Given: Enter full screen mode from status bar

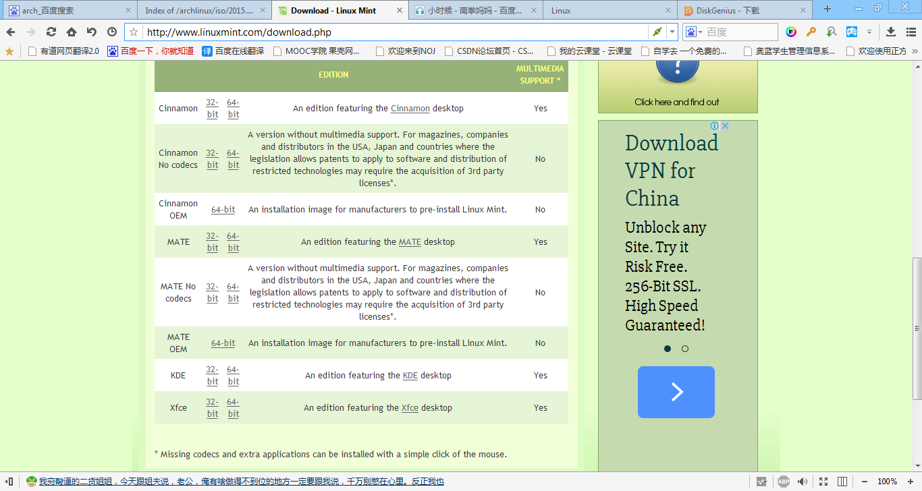Looking at the screenshot, I should [x=823, y=482].
